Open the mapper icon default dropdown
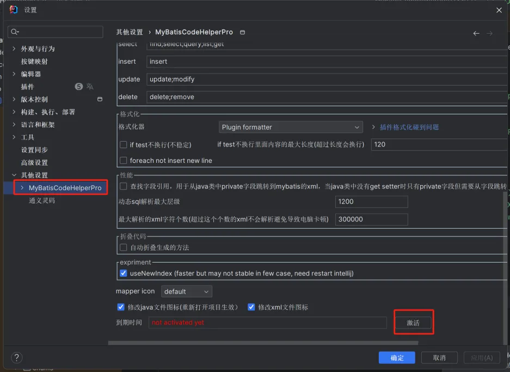Viewport: 510px width, 372px height. click(187, 291)
